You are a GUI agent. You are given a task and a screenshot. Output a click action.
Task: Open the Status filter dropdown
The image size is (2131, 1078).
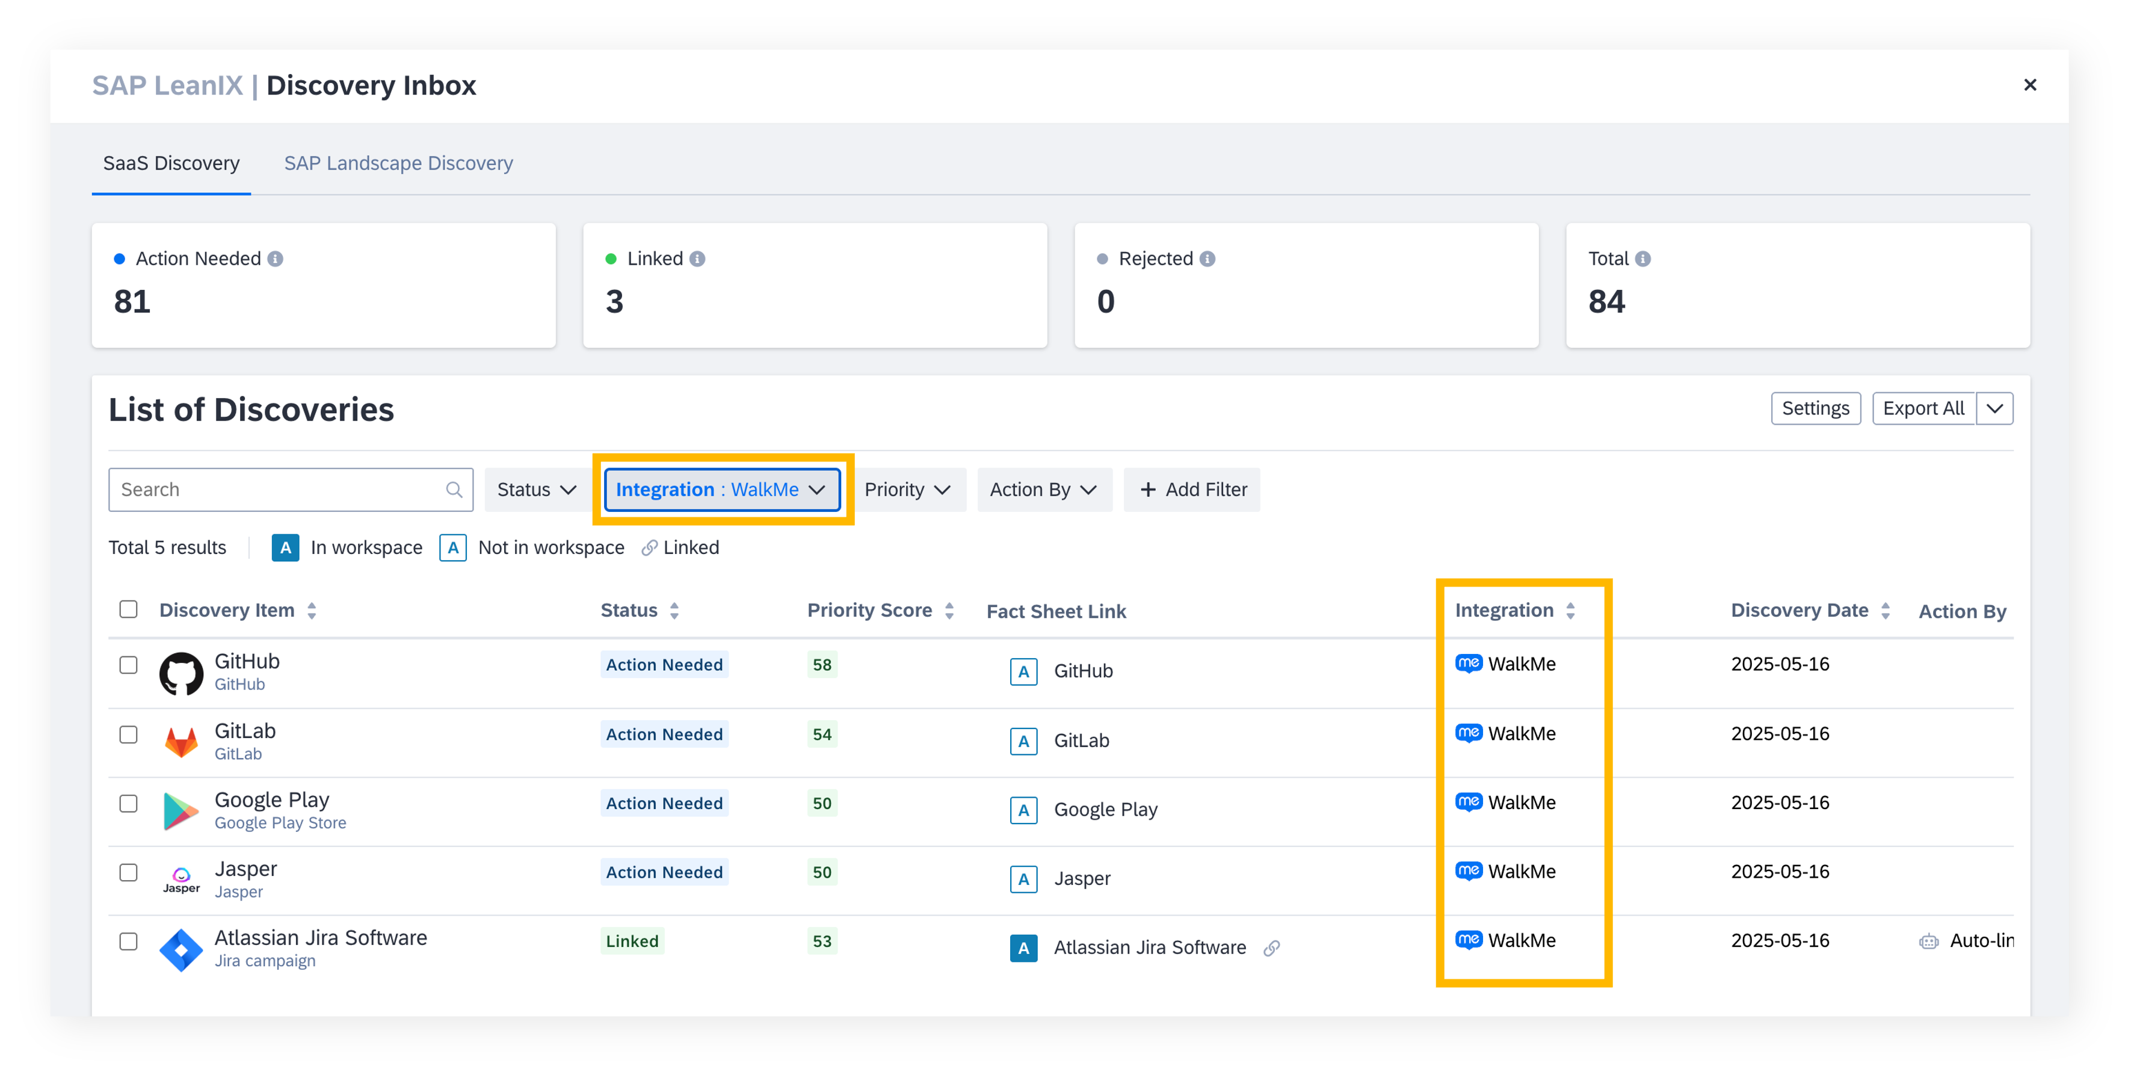[537, 490]
